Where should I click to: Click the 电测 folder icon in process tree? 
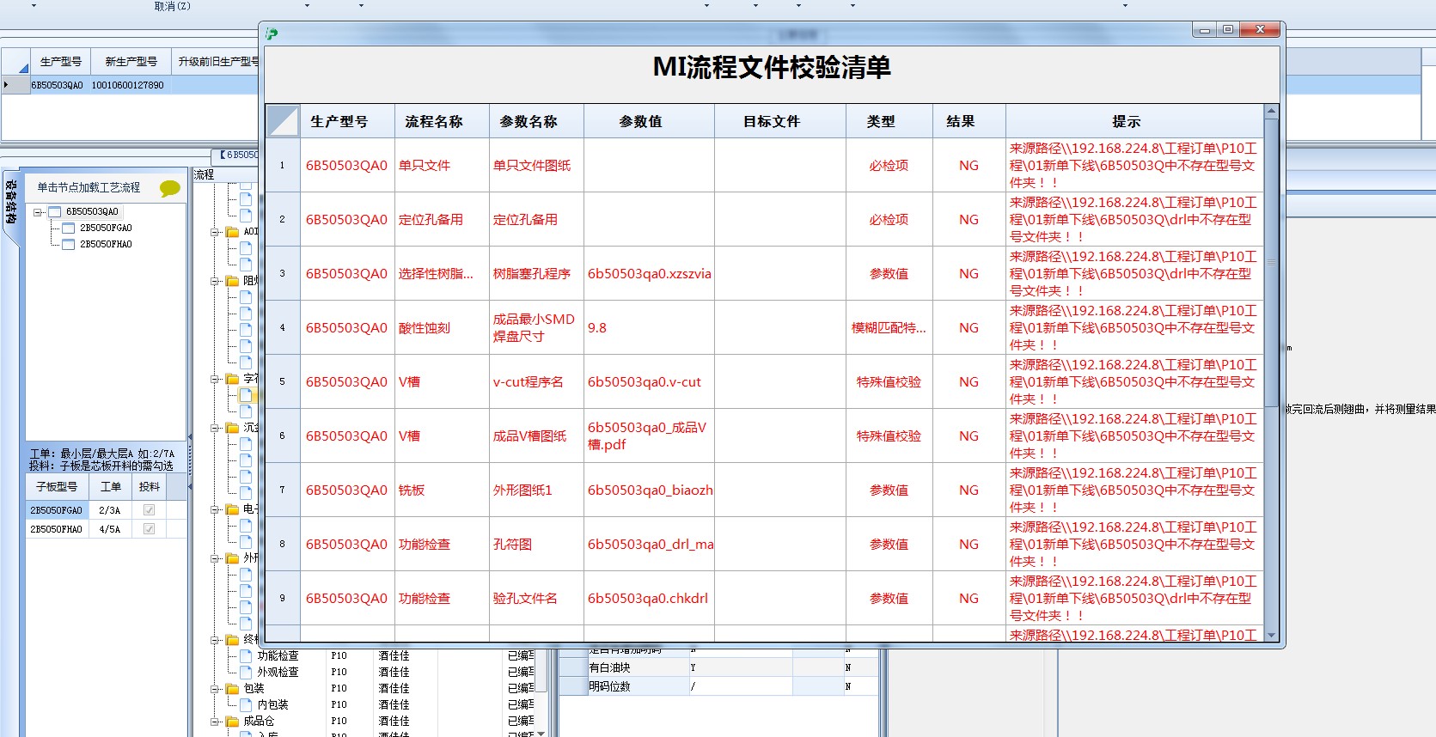click(x=232, y=509)
